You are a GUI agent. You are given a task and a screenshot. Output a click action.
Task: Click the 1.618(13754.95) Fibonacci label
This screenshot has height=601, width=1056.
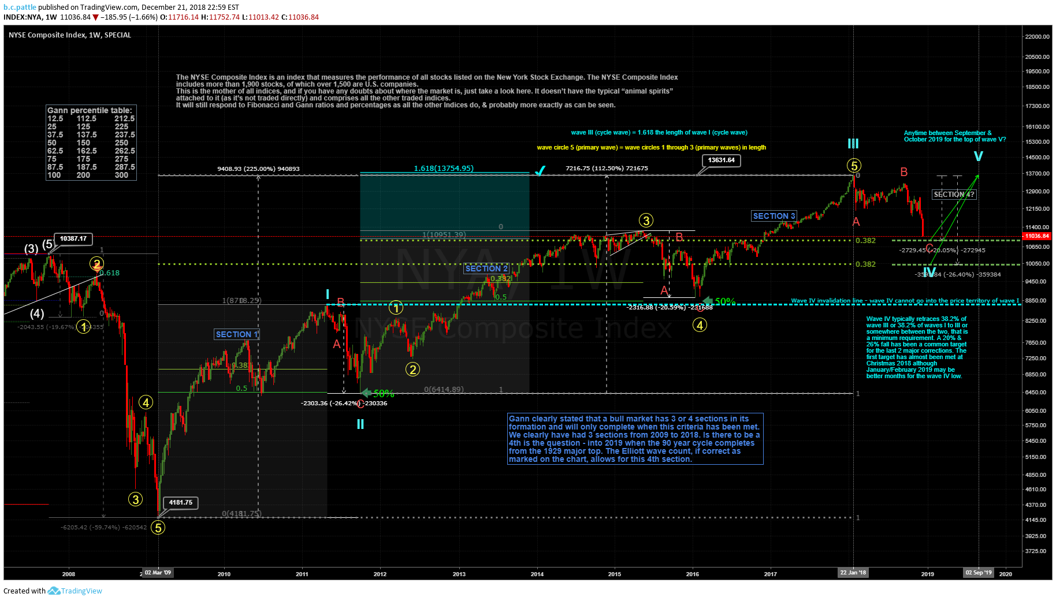click(x=444, y=169)
